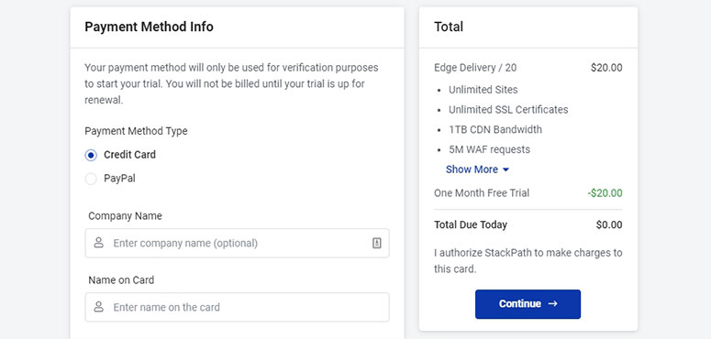Click the Show More dropdown arrow
The height and width of the screenshot is (339, 711).
tap(506, 169)
